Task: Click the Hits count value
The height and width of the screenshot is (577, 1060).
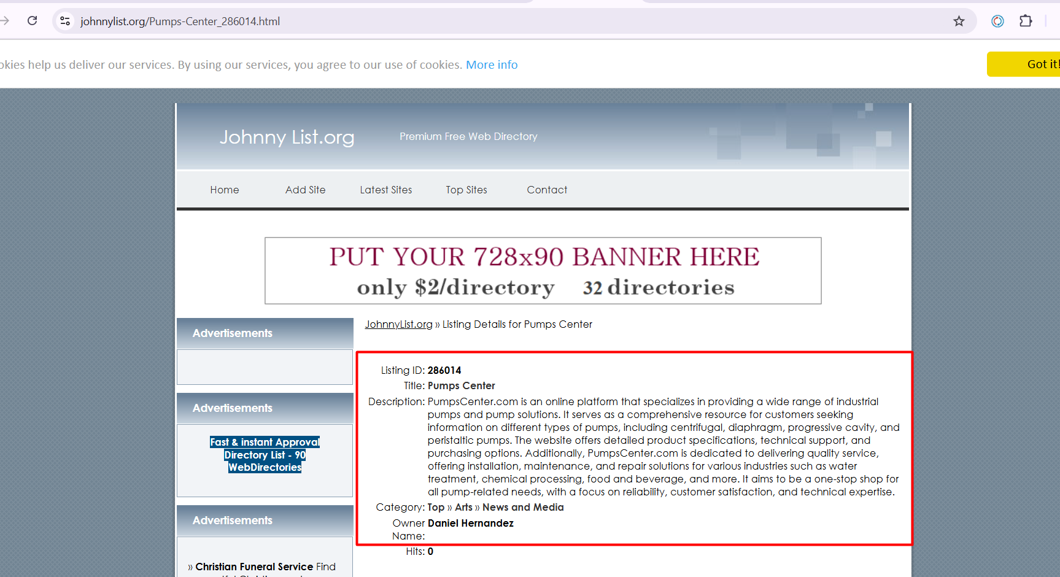Action: click(430, 551)
